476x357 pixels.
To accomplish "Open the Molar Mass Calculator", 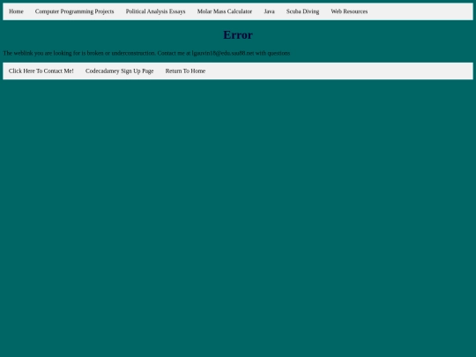I will click(x=225, y=11).
